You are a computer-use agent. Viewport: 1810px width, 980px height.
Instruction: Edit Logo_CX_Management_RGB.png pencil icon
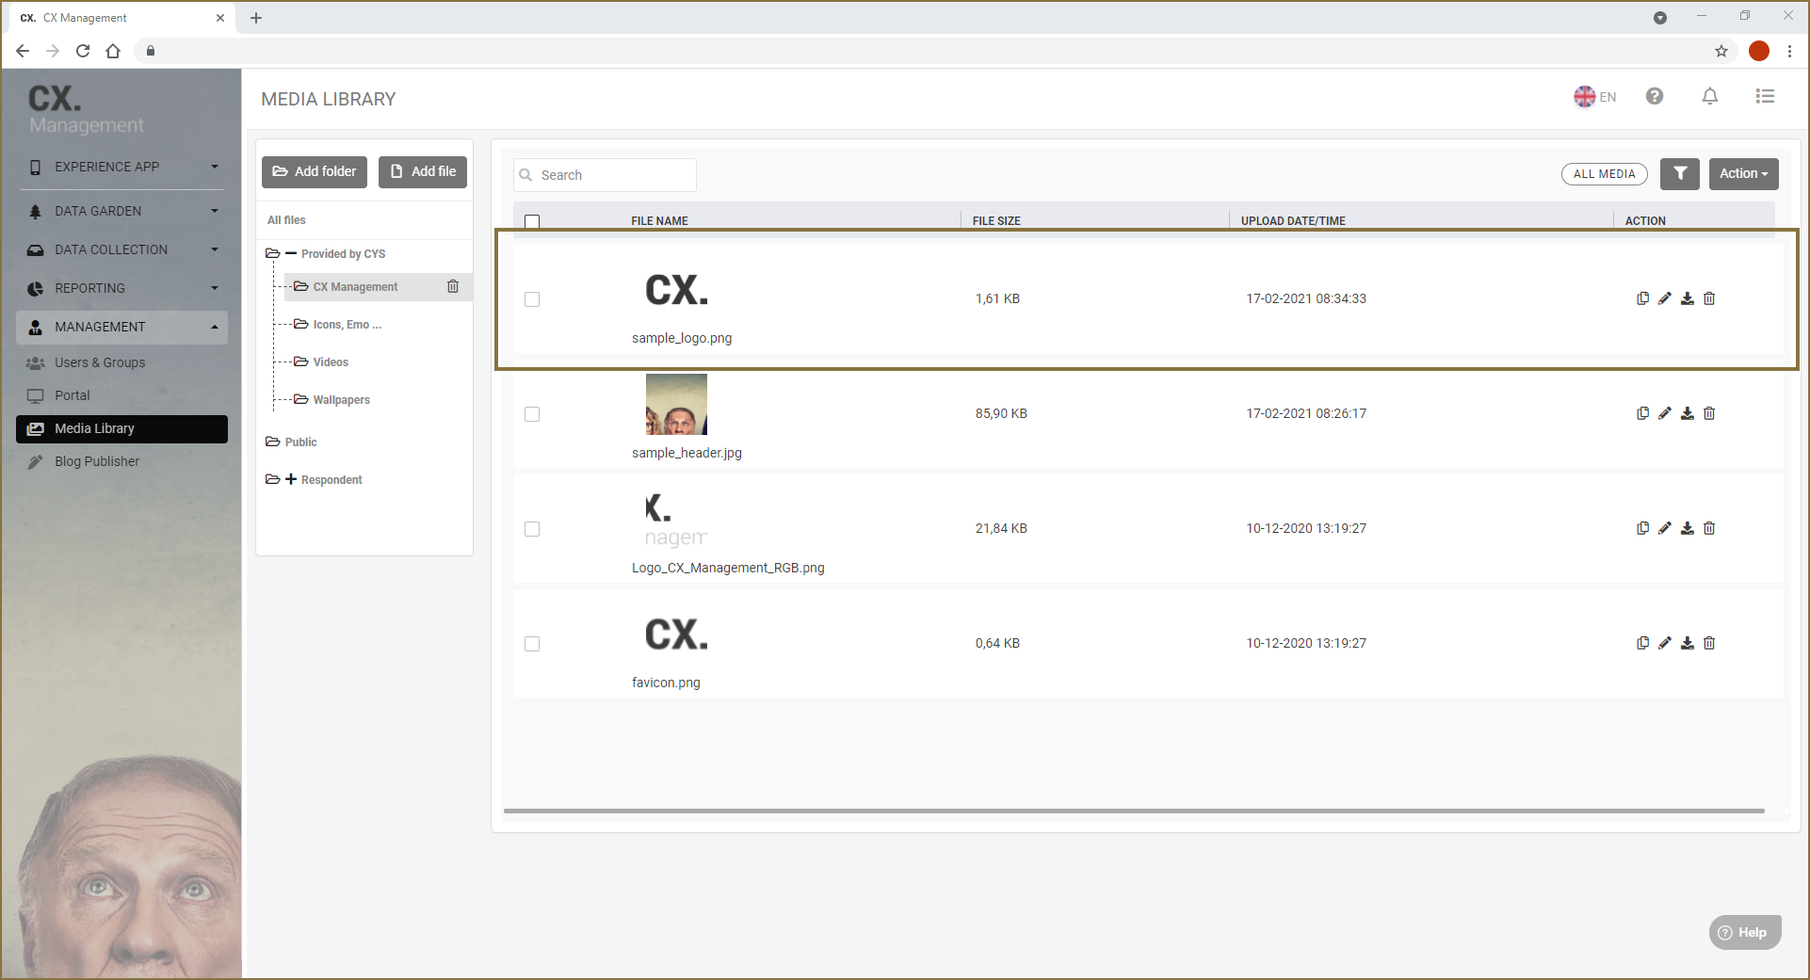pyautogui.click(x=1665, y=528)
